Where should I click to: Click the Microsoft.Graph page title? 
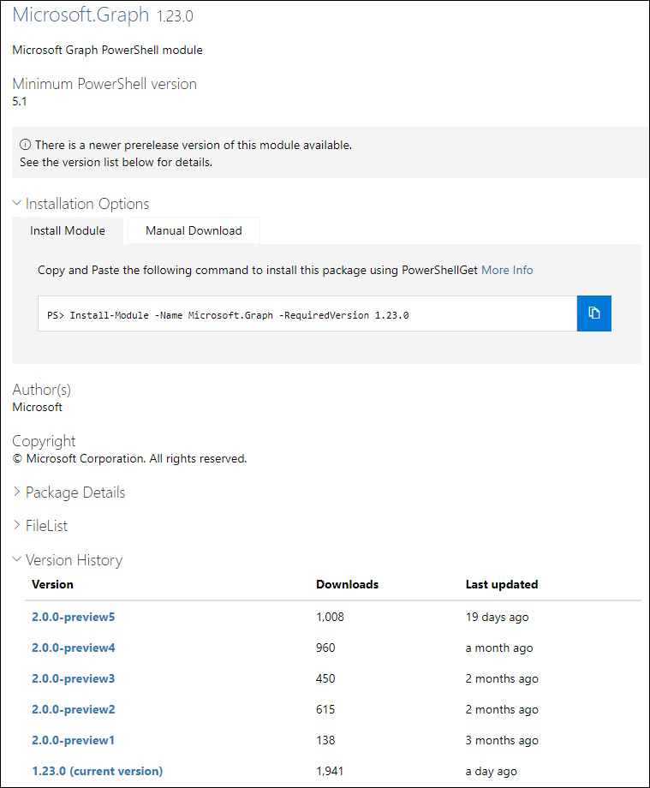pyautogui.click(x=81, y=15)
